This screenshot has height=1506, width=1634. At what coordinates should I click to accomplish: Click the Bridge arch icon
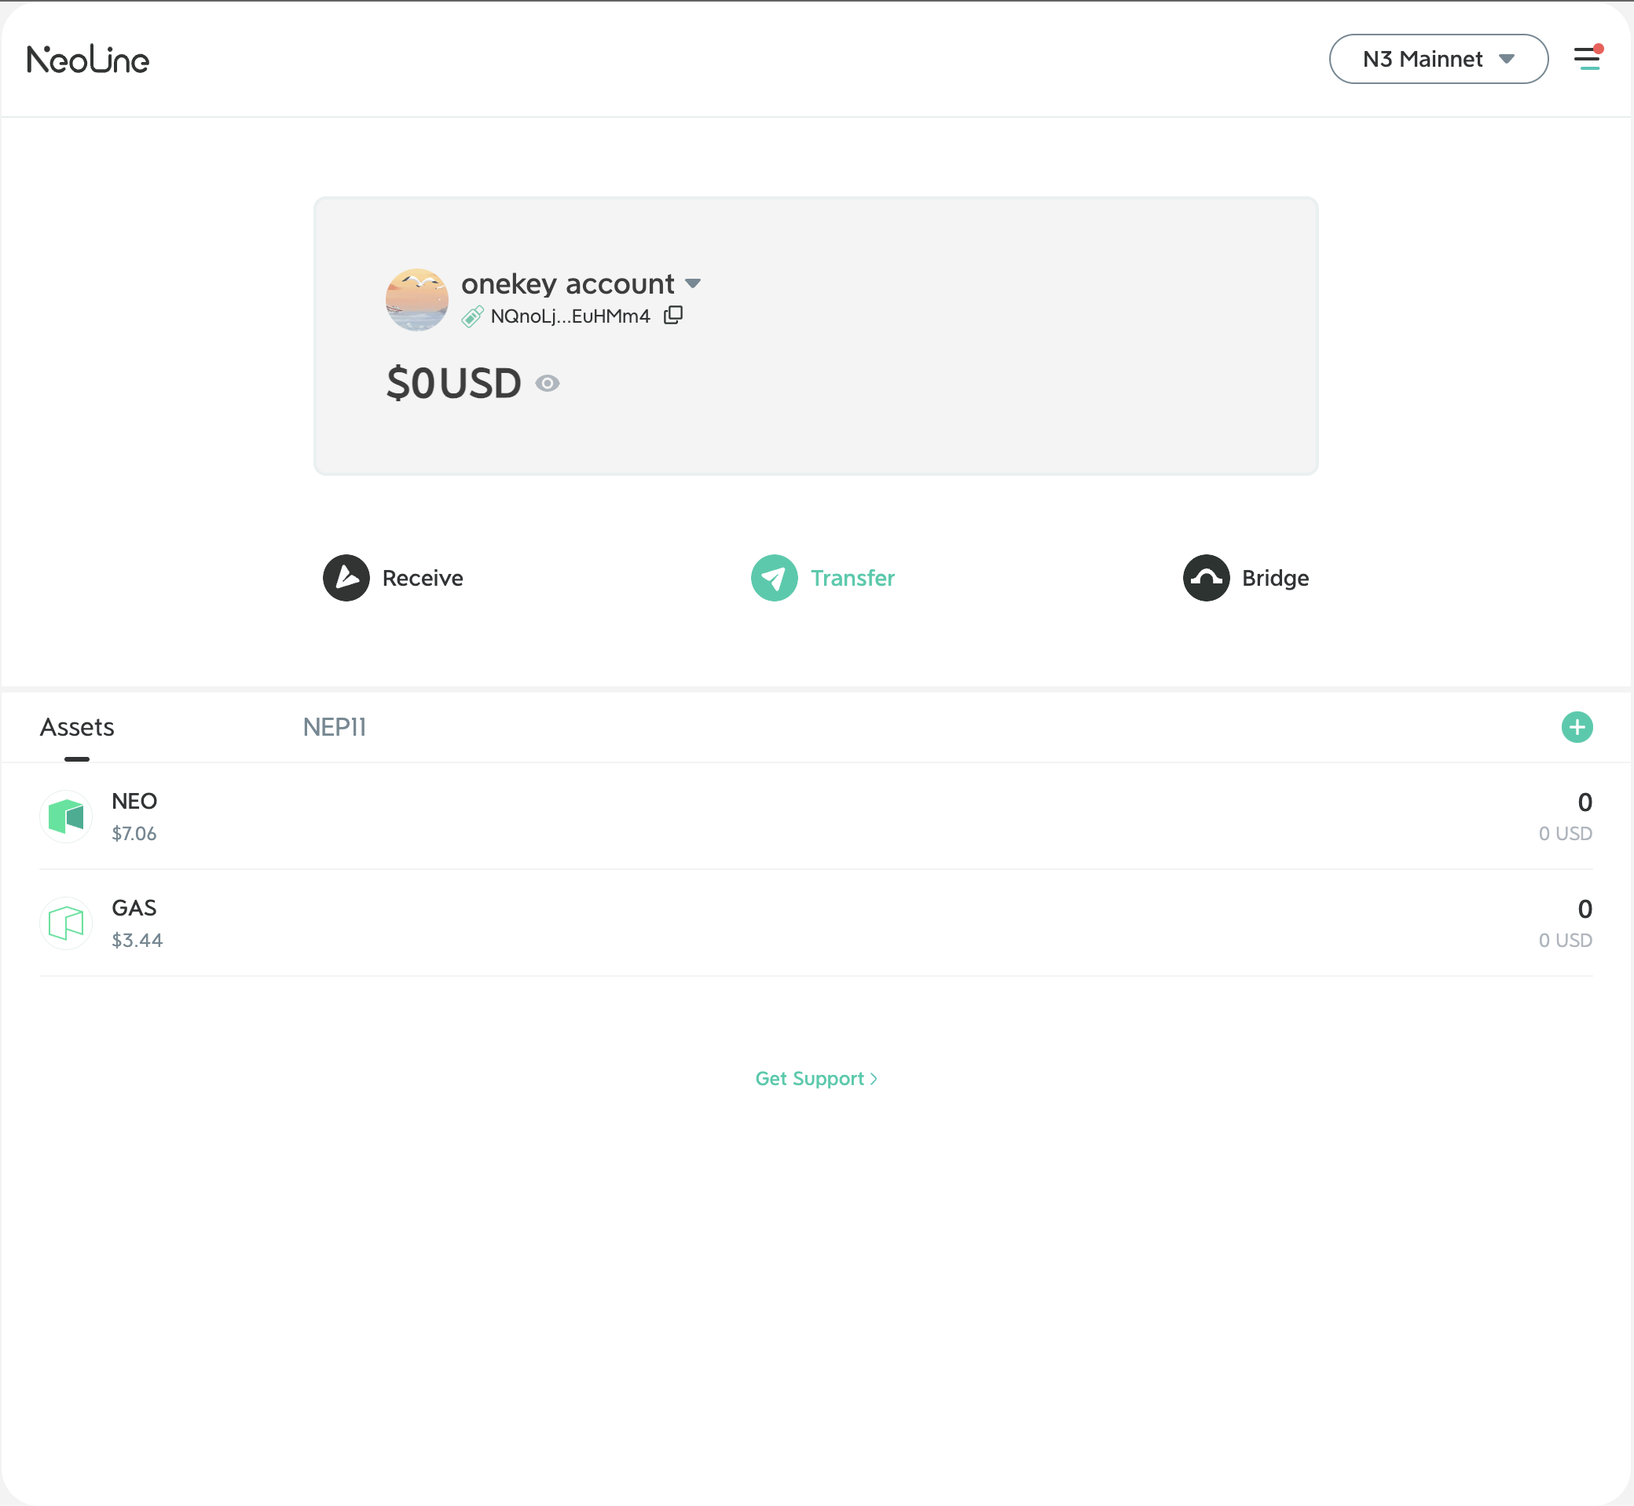pyautogui.click(x=1206, y=578)
